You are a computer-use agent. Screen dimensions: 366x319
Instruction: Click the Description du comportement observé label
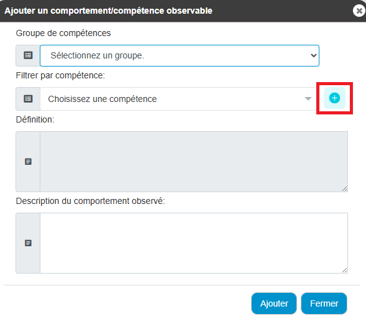[90, 201]
